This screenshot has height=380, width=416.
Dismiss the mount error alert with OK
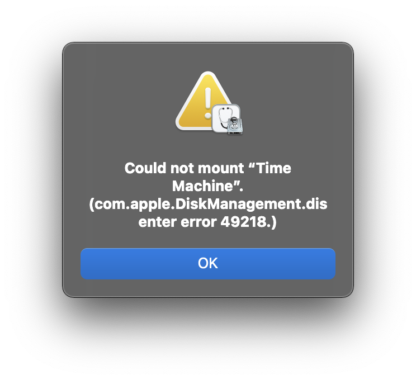coord(208,264)
